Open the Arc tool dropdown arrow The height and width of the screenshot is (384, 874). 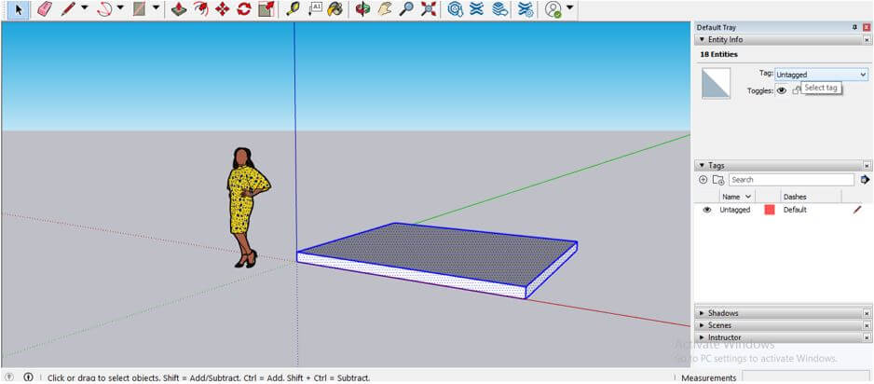point(120,8)
